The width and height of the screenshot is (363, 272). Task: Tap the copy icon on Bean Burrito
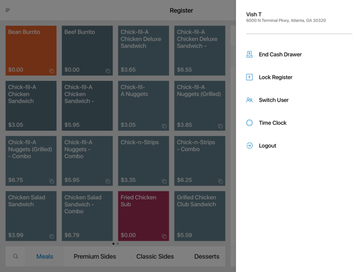[x=52, y=71]
